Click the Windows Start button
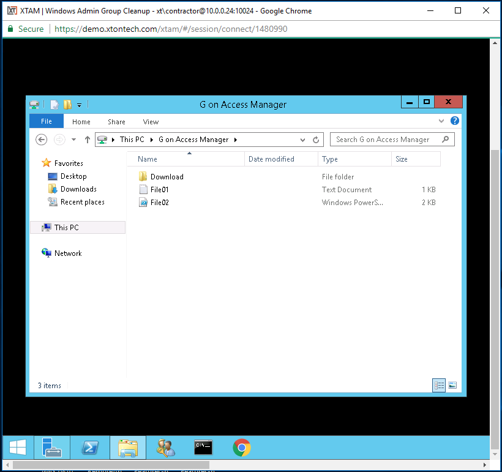Image resolution: width=502 pixels, height=472 pixels. pyautogui.click(x=17, y=448)
